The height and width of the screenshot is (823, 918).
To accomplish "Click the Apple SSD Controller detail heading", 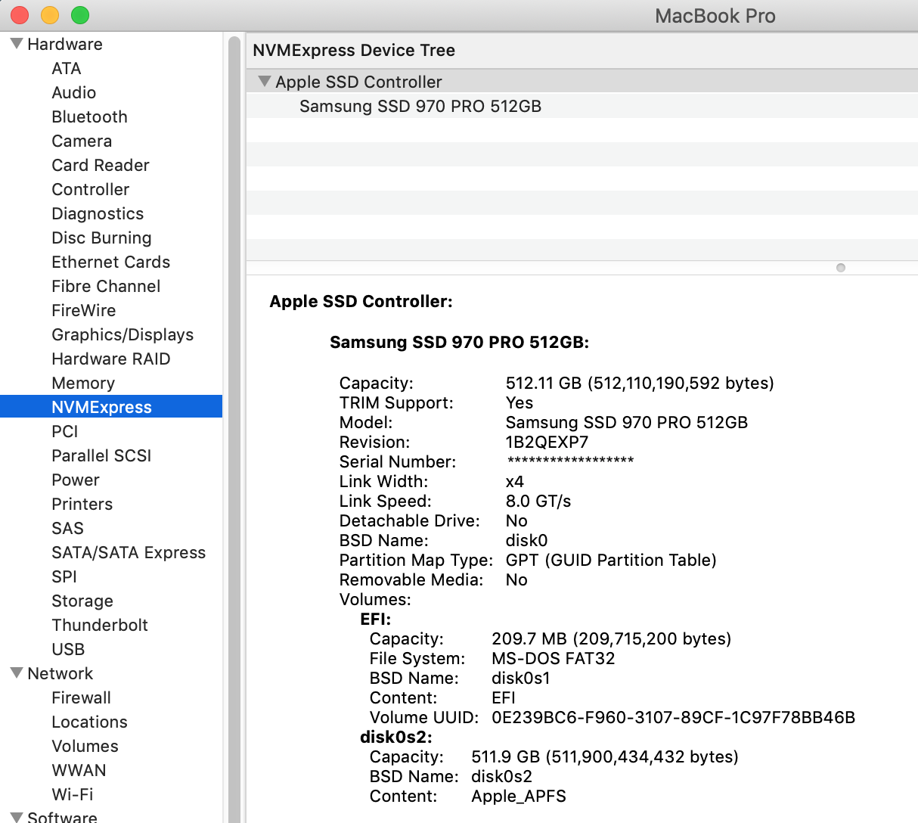I will [x=361, y=301].
